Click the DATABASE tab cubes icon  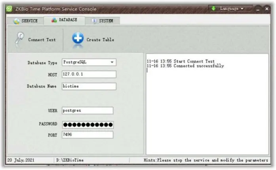54,20
